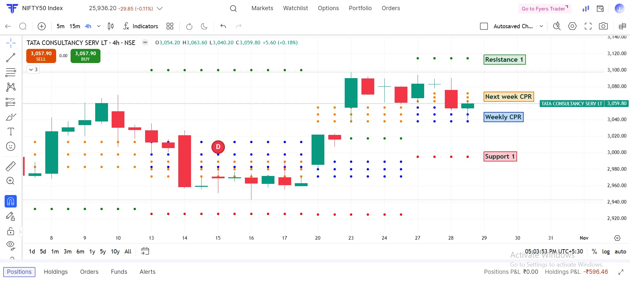Open the order panel icon at the toolbar's end
This screenshot has height=283, width=630.
(622, 26)
